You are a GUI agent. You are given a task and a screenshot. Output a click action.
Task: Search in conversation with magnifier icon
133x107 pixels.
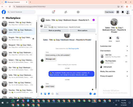[118, 38]
